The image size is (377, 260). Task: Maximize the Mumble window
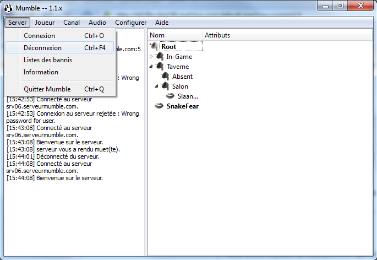coord(340,6)
